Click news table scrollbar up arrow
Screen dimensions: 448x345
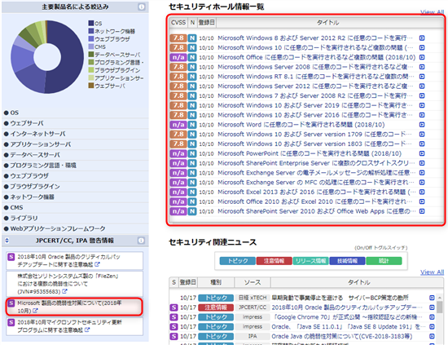click(440, 298)
